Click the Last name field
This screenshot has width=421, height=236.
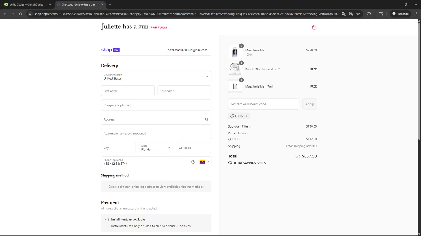(x=184, y=91)
